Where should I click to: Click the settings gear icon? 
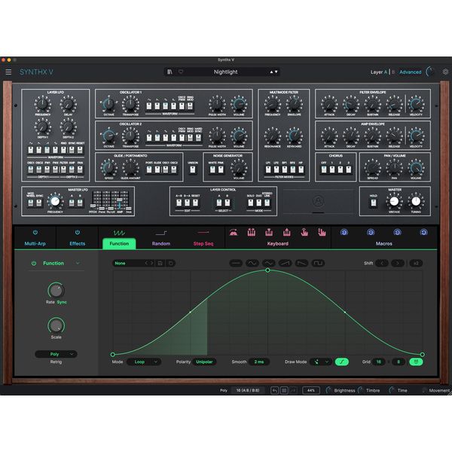point(445,72)
